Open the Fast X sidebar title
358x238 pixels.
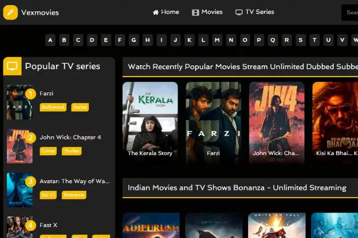(x=48, y=225)
